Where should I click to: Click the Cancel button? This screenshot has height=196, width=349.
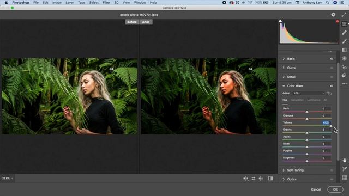(x=316, y=189)
